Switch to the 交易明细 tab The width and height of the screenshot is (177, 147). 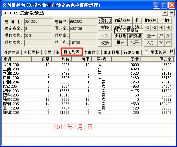tap(51, 53)
